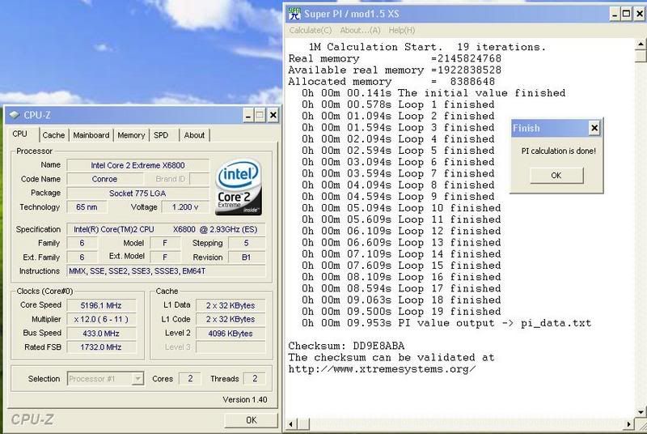
Task: Switch to the About tab in CPU-Z
Action: [x=194, y=135]
